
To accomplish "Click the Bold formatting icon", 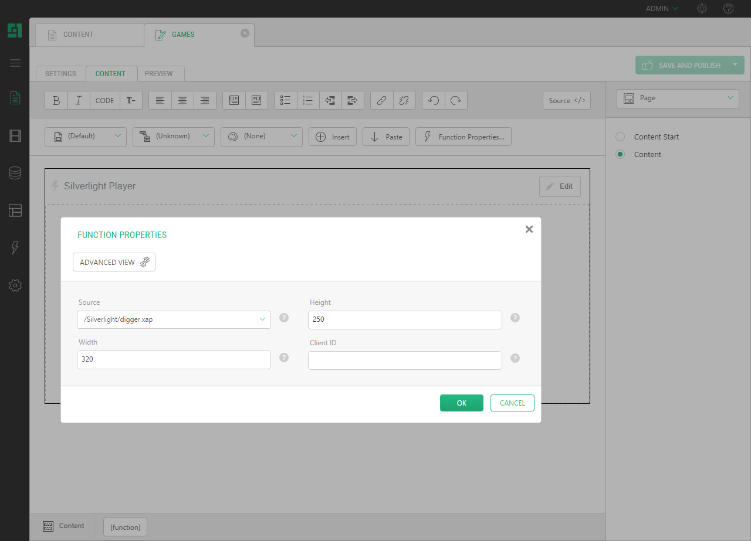I will tap(56, 100).
